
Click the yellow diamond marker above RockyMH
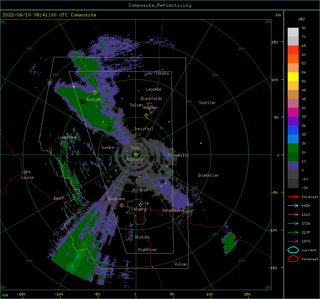95,93
